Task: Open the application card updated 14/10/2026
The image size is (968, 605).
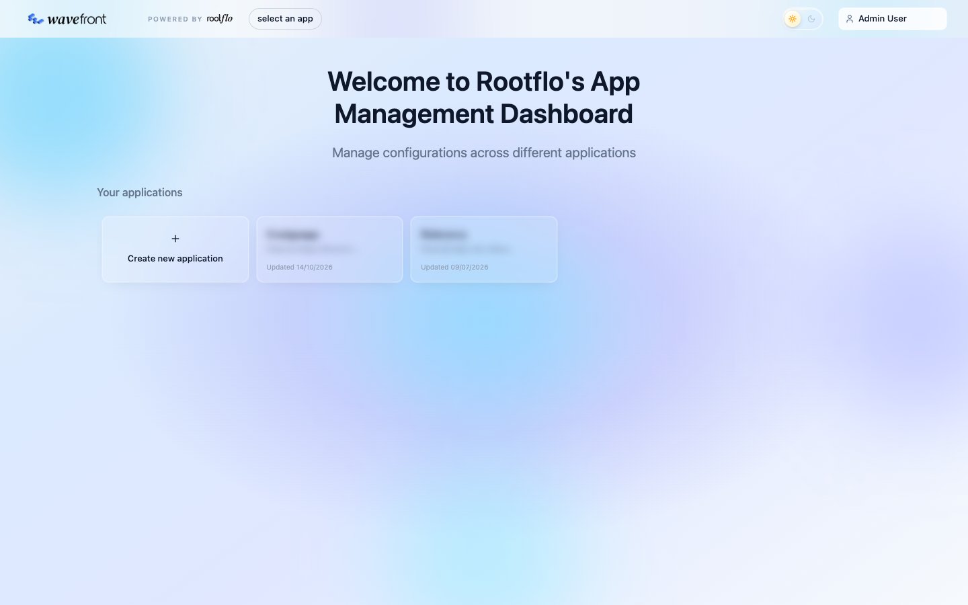Action: pyautogui.click(x=329, y=249)
